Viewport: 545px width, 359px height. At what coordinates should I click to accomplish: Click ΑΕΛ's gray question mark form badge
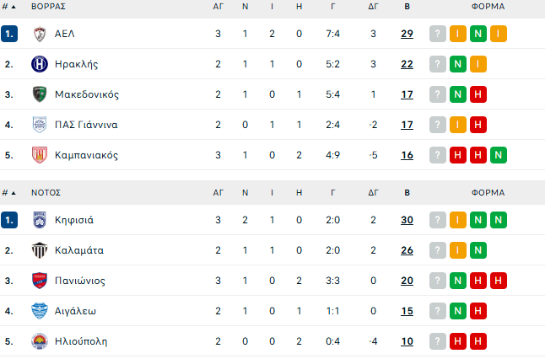pyautogui.click(x=437, y=34)
